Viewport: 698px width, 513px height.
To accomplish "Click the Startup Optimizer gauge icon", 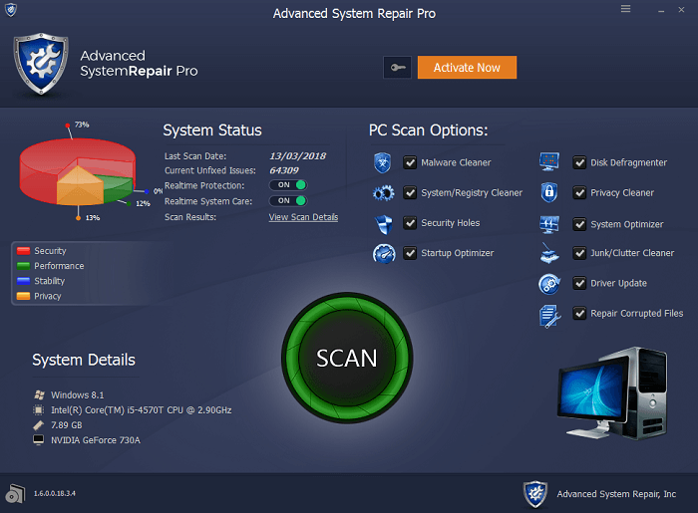I will 384,253.
